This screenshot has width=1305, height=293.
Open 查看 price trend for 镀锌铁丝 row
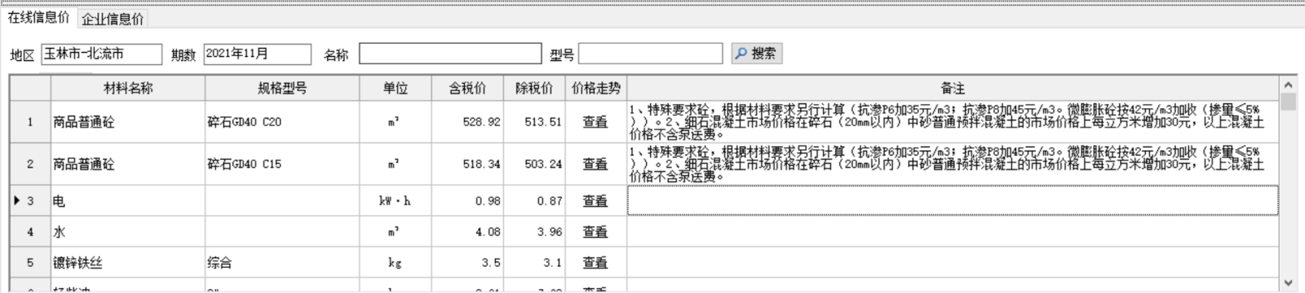595,263
